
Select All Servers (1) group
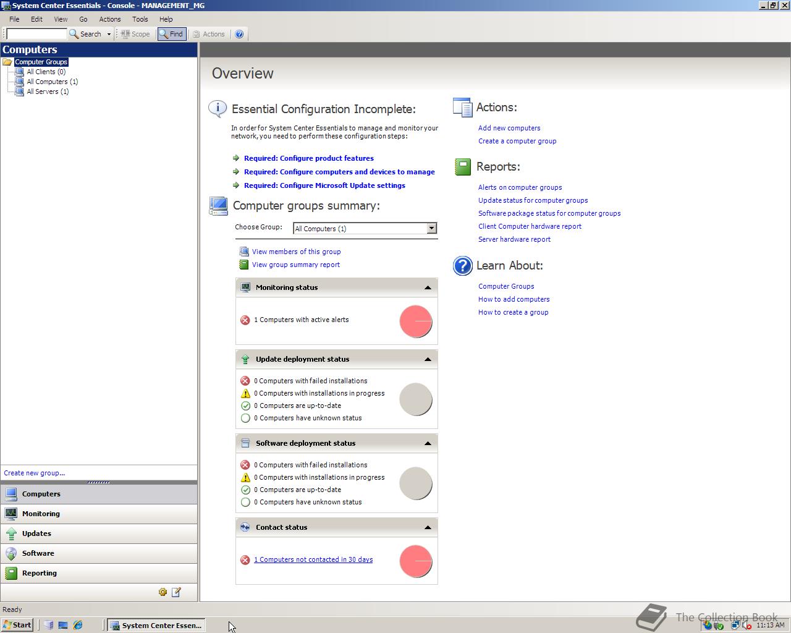click(48, 91)
